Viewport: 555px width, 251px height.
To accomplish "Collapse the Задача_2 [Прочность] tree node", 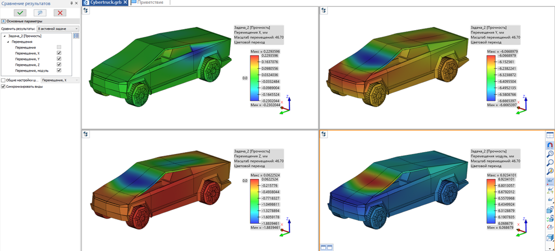I will coord(5,36).
